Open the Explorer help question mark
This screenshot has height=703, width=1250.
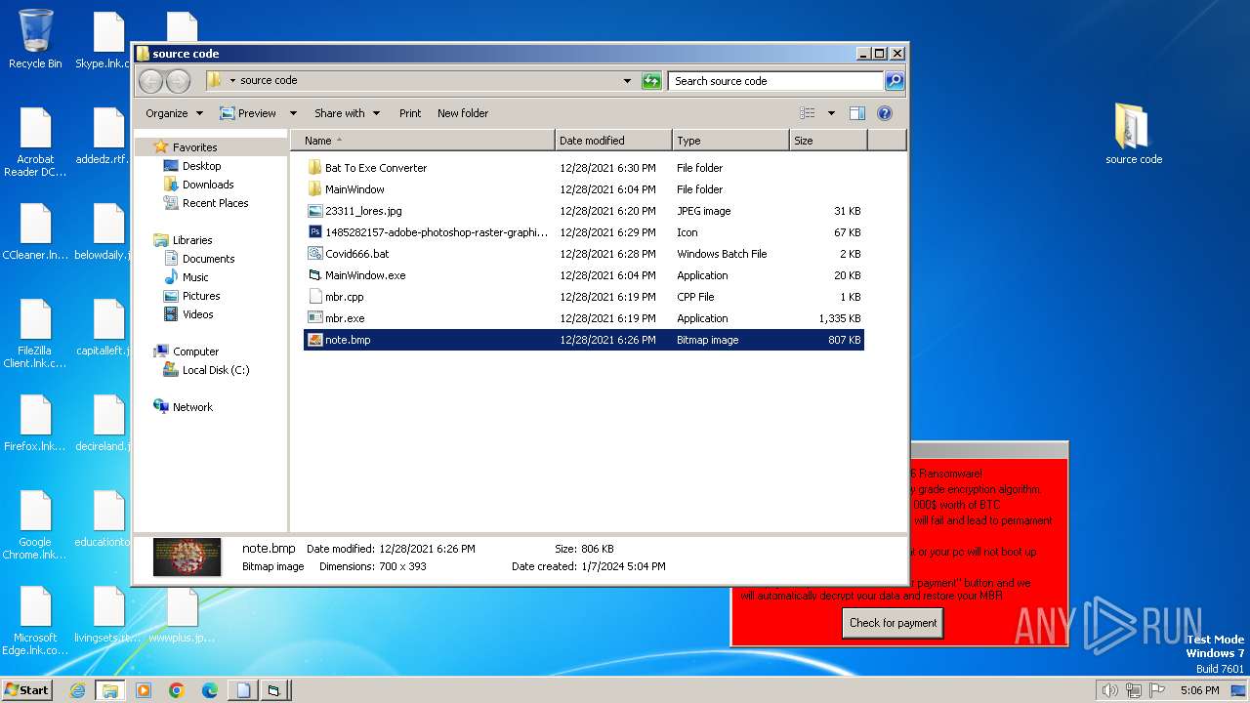click(885, 113)
